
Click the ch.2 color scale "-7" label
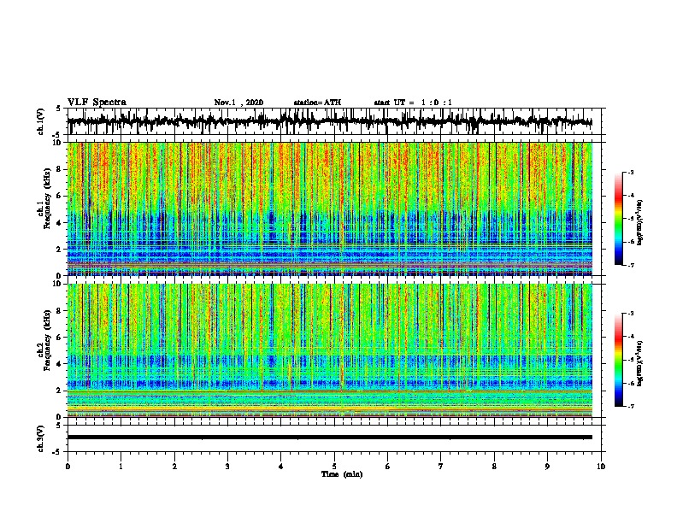[630, 406]
